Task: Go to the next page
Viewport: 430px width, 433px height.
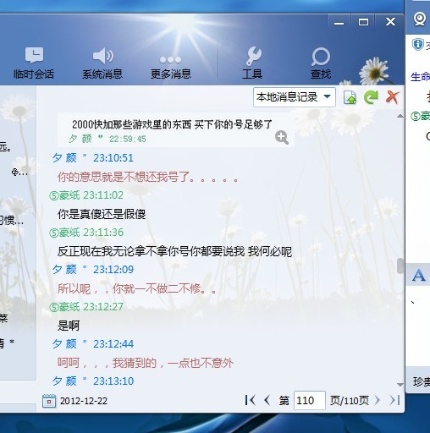Action: [378, 400]
